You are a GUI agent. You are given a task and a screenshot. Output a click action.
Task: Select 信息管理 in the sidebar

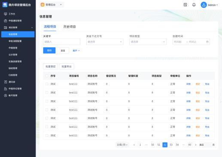18,34
